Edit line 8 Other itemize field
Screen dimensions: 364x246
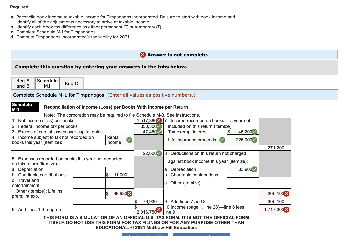click(x=243, y=183)
